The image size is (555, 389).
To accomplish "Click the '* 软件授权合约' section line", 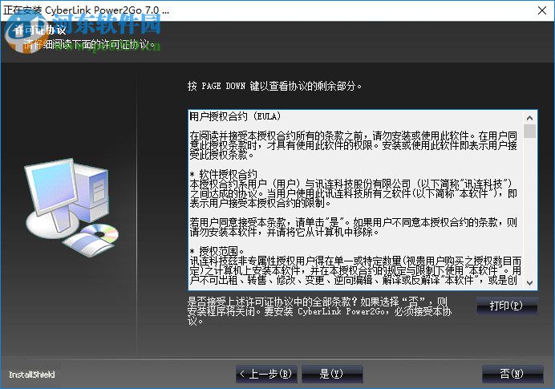I will click(x=223, y=174).
